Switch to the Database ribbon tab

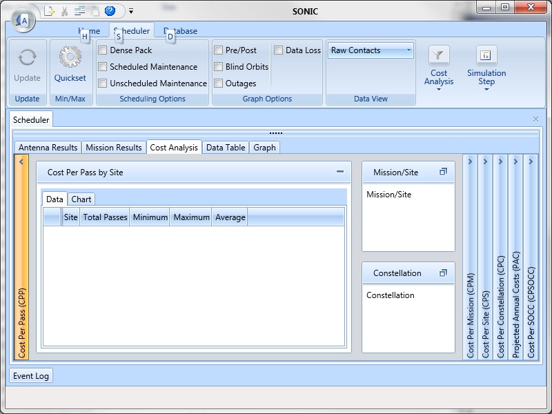coord(180,31)
